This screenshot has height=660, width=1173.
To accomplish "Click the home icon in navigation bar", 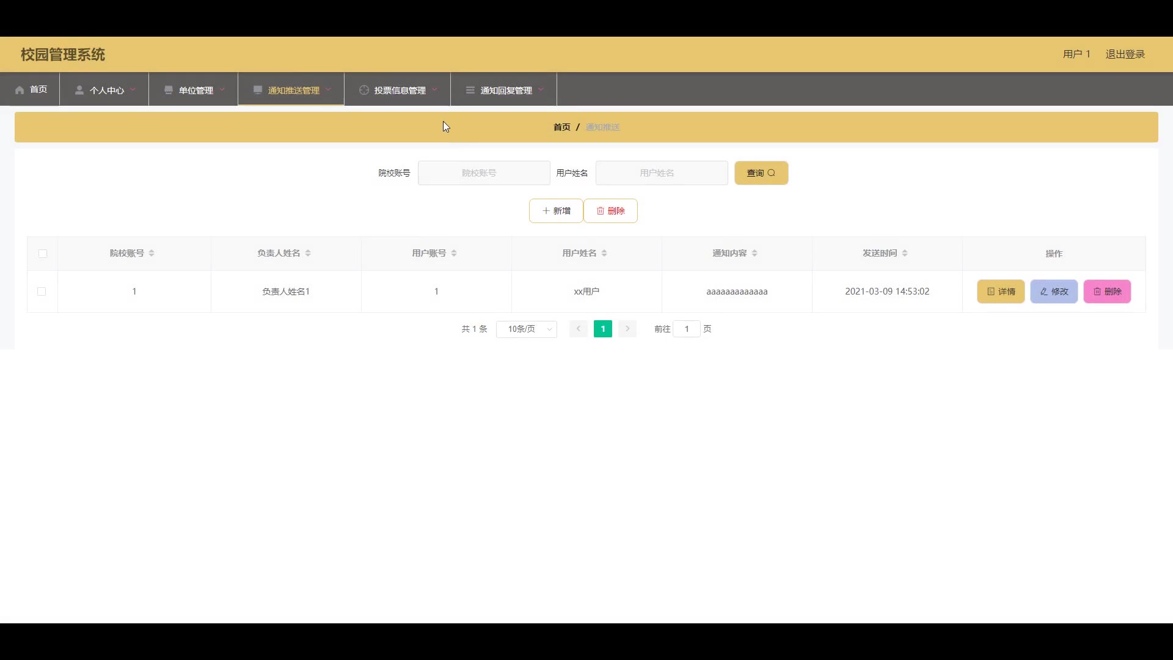I will tap(20, 90).
